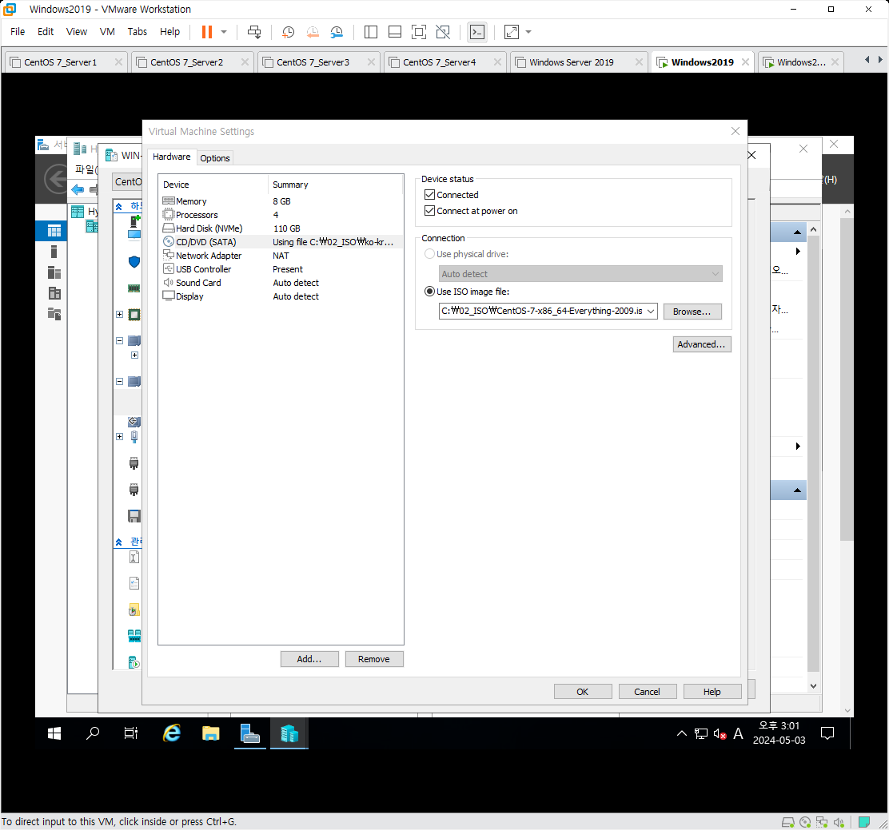Open the Tabs menu
Image resolution: width=889 pixels, height=830 pixels.
(138, 32)
